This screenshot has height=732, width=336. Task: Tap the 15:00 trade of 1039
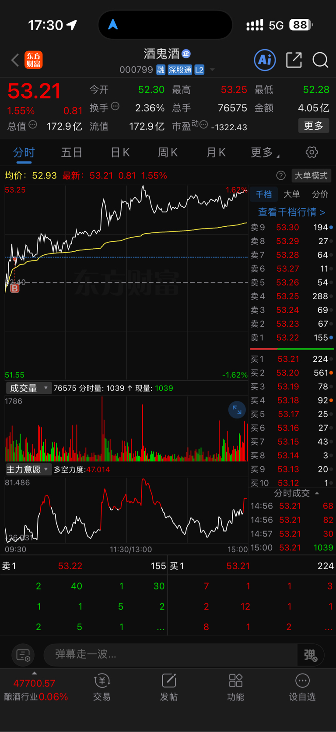pos(292,548)
